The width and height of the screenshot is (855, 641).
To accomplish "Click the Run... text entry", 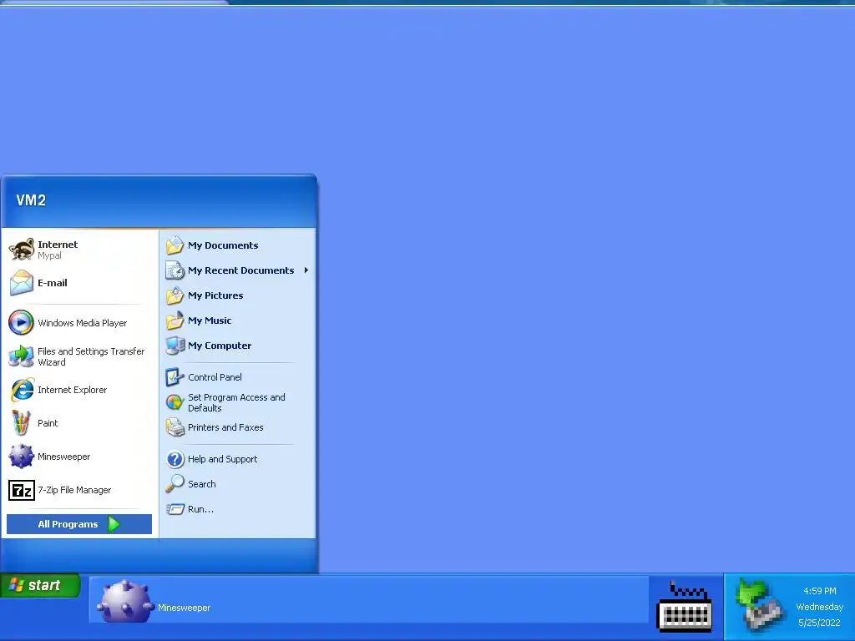I will [x=200, y=509].
